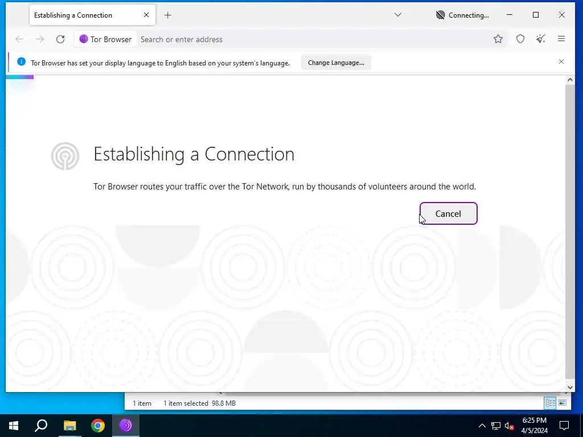The width and height of the screenshot is (583, 437).
Task: Maximize the Tor Browser window
Action: (x=536, y=15)
